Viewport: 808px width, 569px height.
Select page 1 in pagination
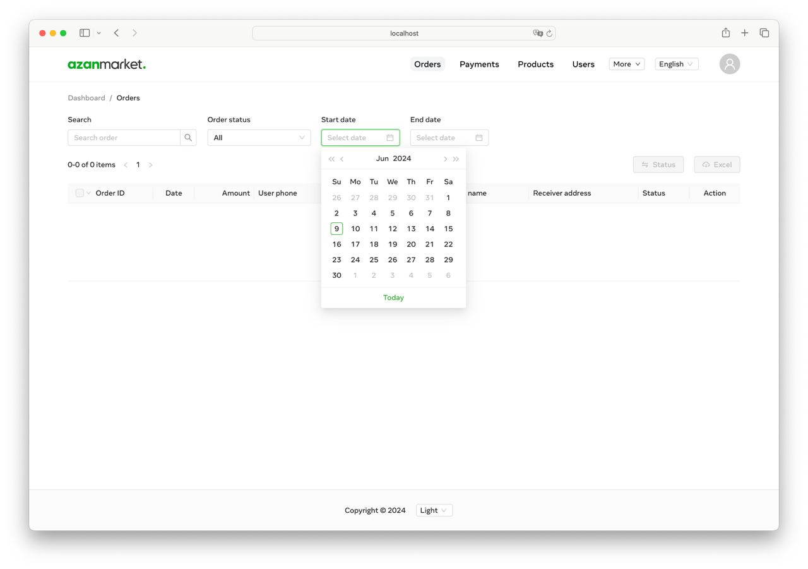(x=138, y=164)
